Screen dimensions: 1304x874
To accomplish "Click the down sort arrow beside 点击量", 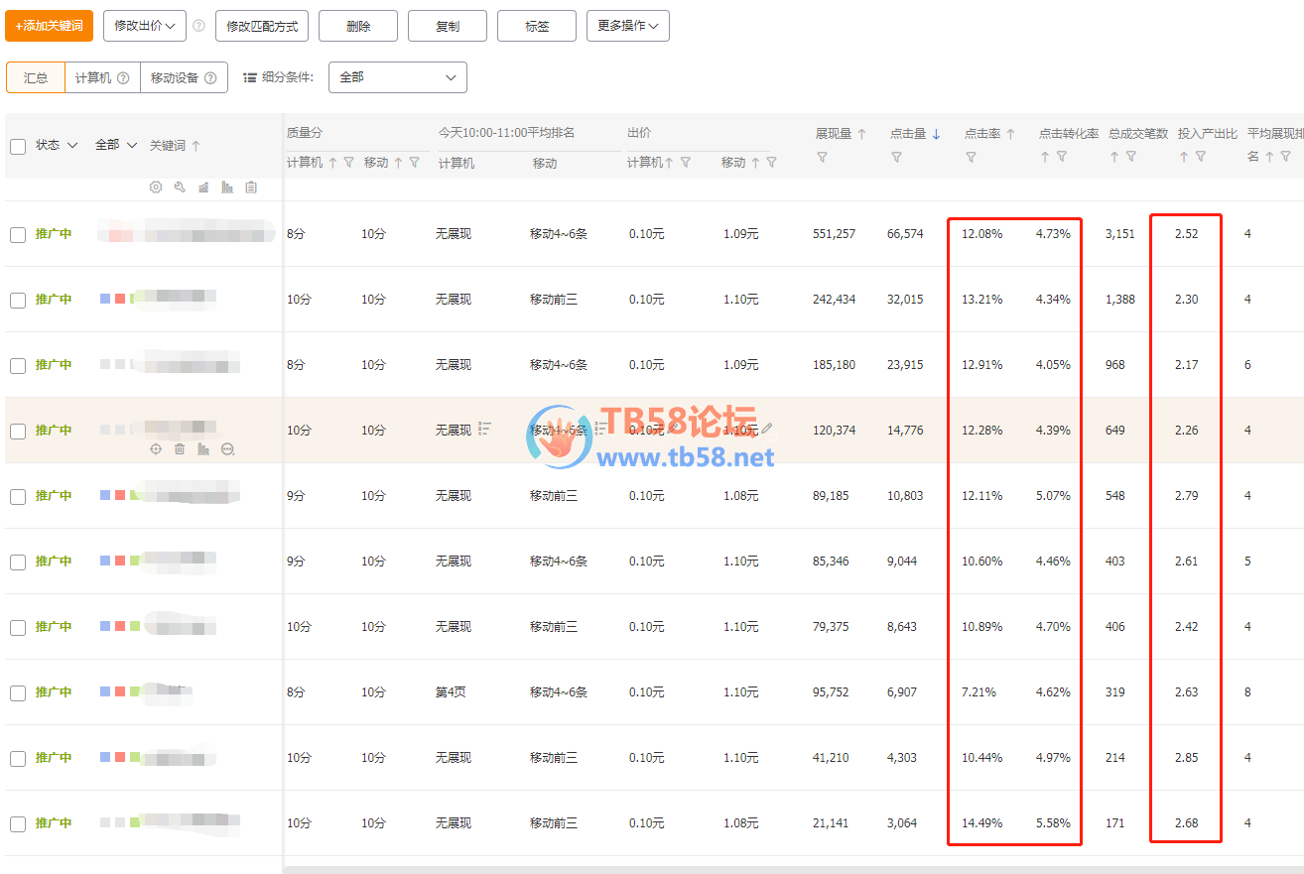I will pyautogui.click(x=936, y=134).
